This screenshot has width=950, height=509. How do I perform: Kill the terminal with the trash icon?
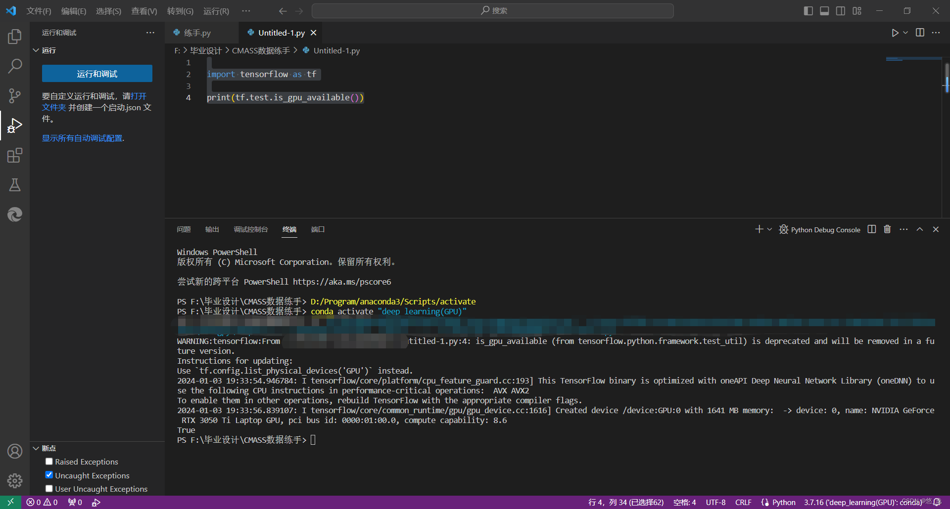tap(887, 229)
